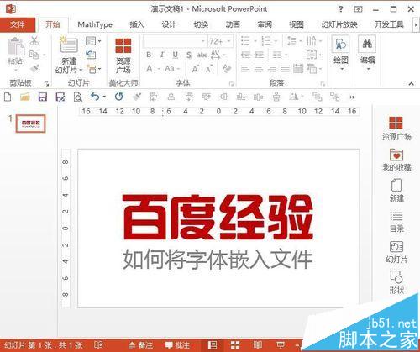Switch to the MathType tab
Image resolution: width=420 pixels, height=352 pixels.
(95, 24)
